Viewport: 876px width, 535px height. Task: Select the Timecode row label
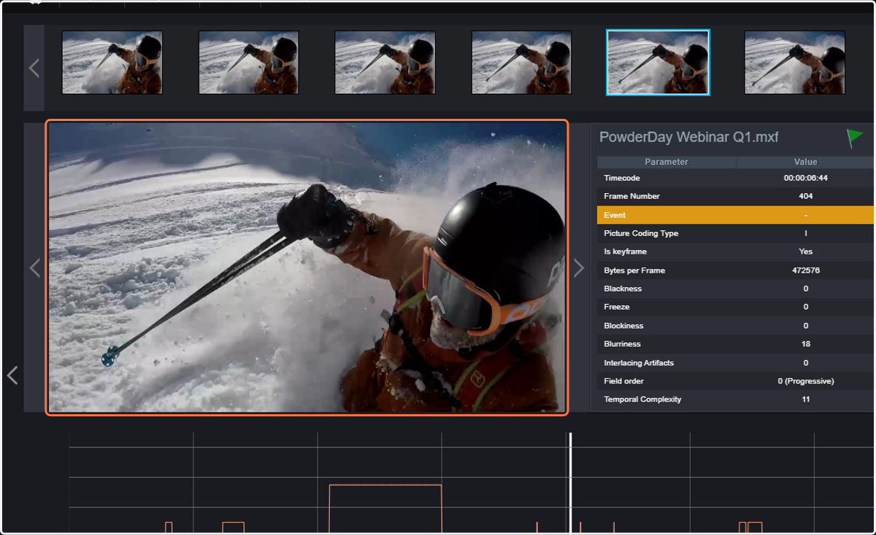coord(622,178)
